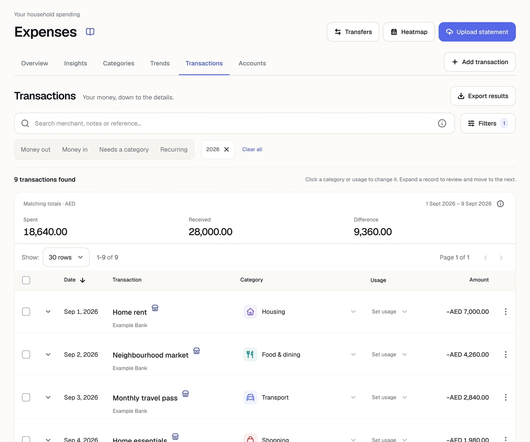The width and height of the screenshot is (530, 442).
Task: Open the Transfers button
Action: tap(353, 32)
